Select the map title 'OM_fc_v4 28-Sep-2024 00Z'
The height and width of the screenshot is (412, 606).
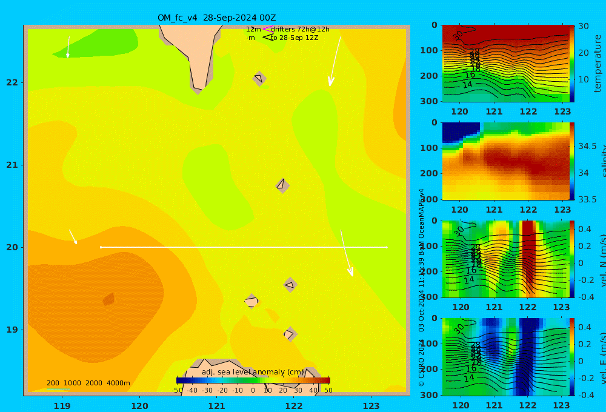click(216, 18)
